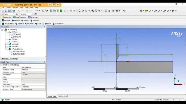
Task: Open the Concept menu
Action: (x=15, y=8)
